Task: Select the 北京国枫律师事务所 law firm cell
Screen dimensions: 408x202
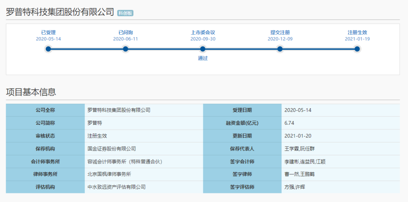Action: pos(109,174)
